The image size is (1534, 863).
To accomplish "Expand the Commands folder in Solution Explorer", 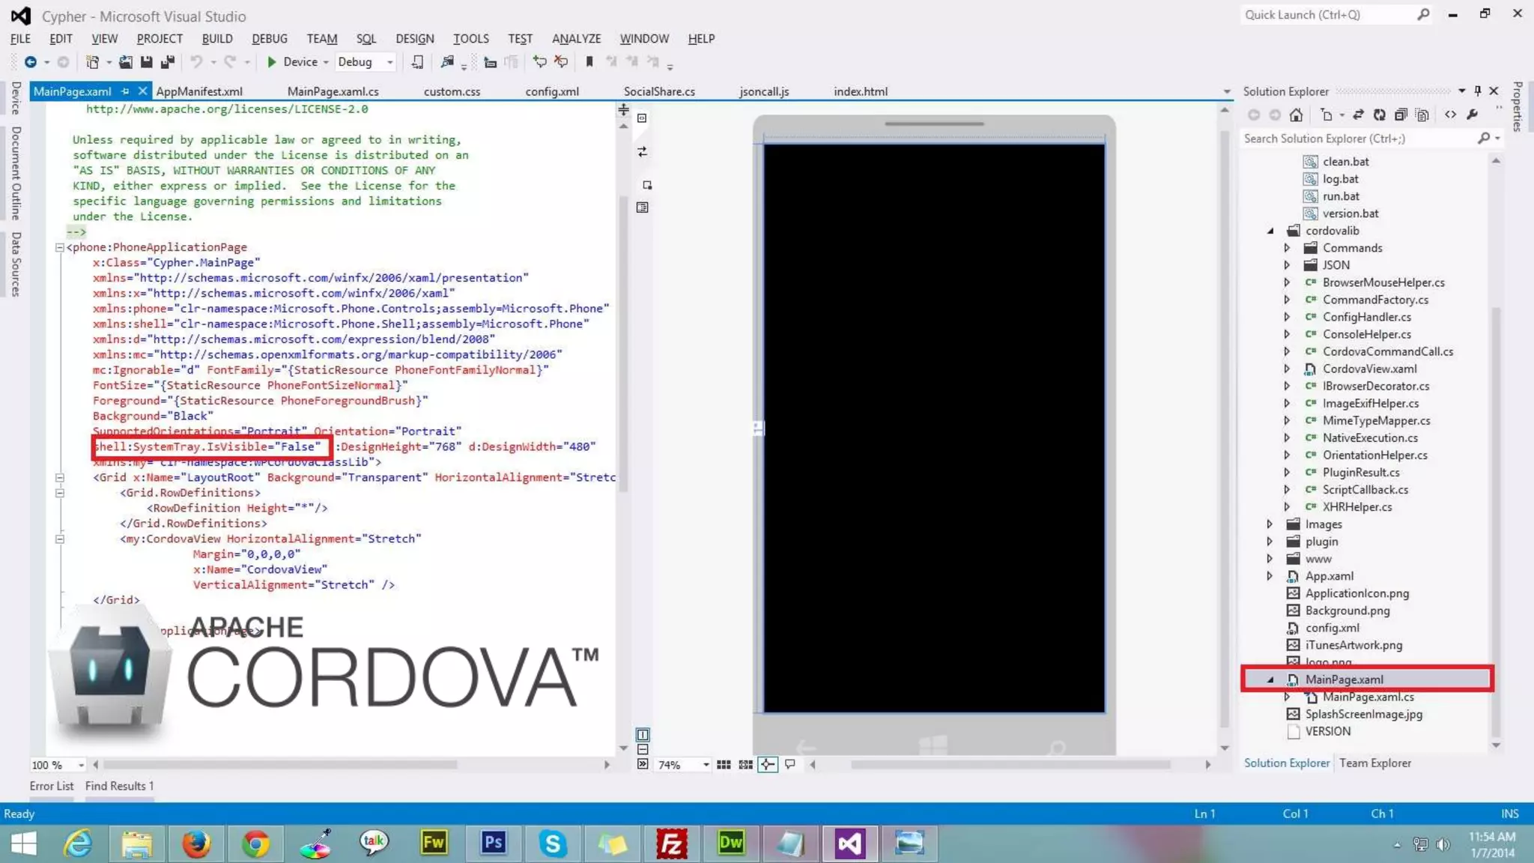I will point(1287,248).
